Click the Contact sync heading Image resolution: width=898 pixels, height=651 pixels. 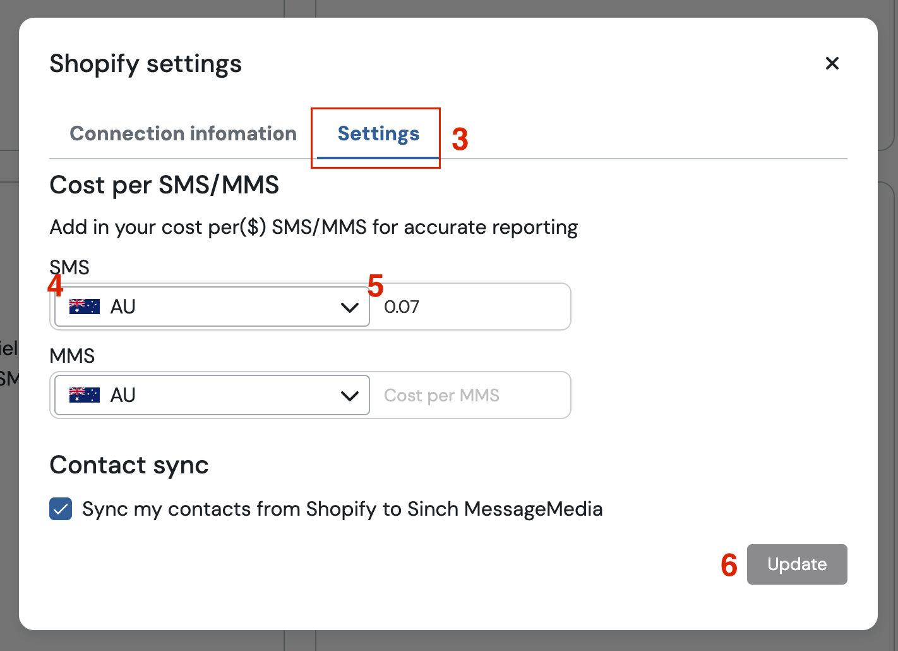click(129, 465)
